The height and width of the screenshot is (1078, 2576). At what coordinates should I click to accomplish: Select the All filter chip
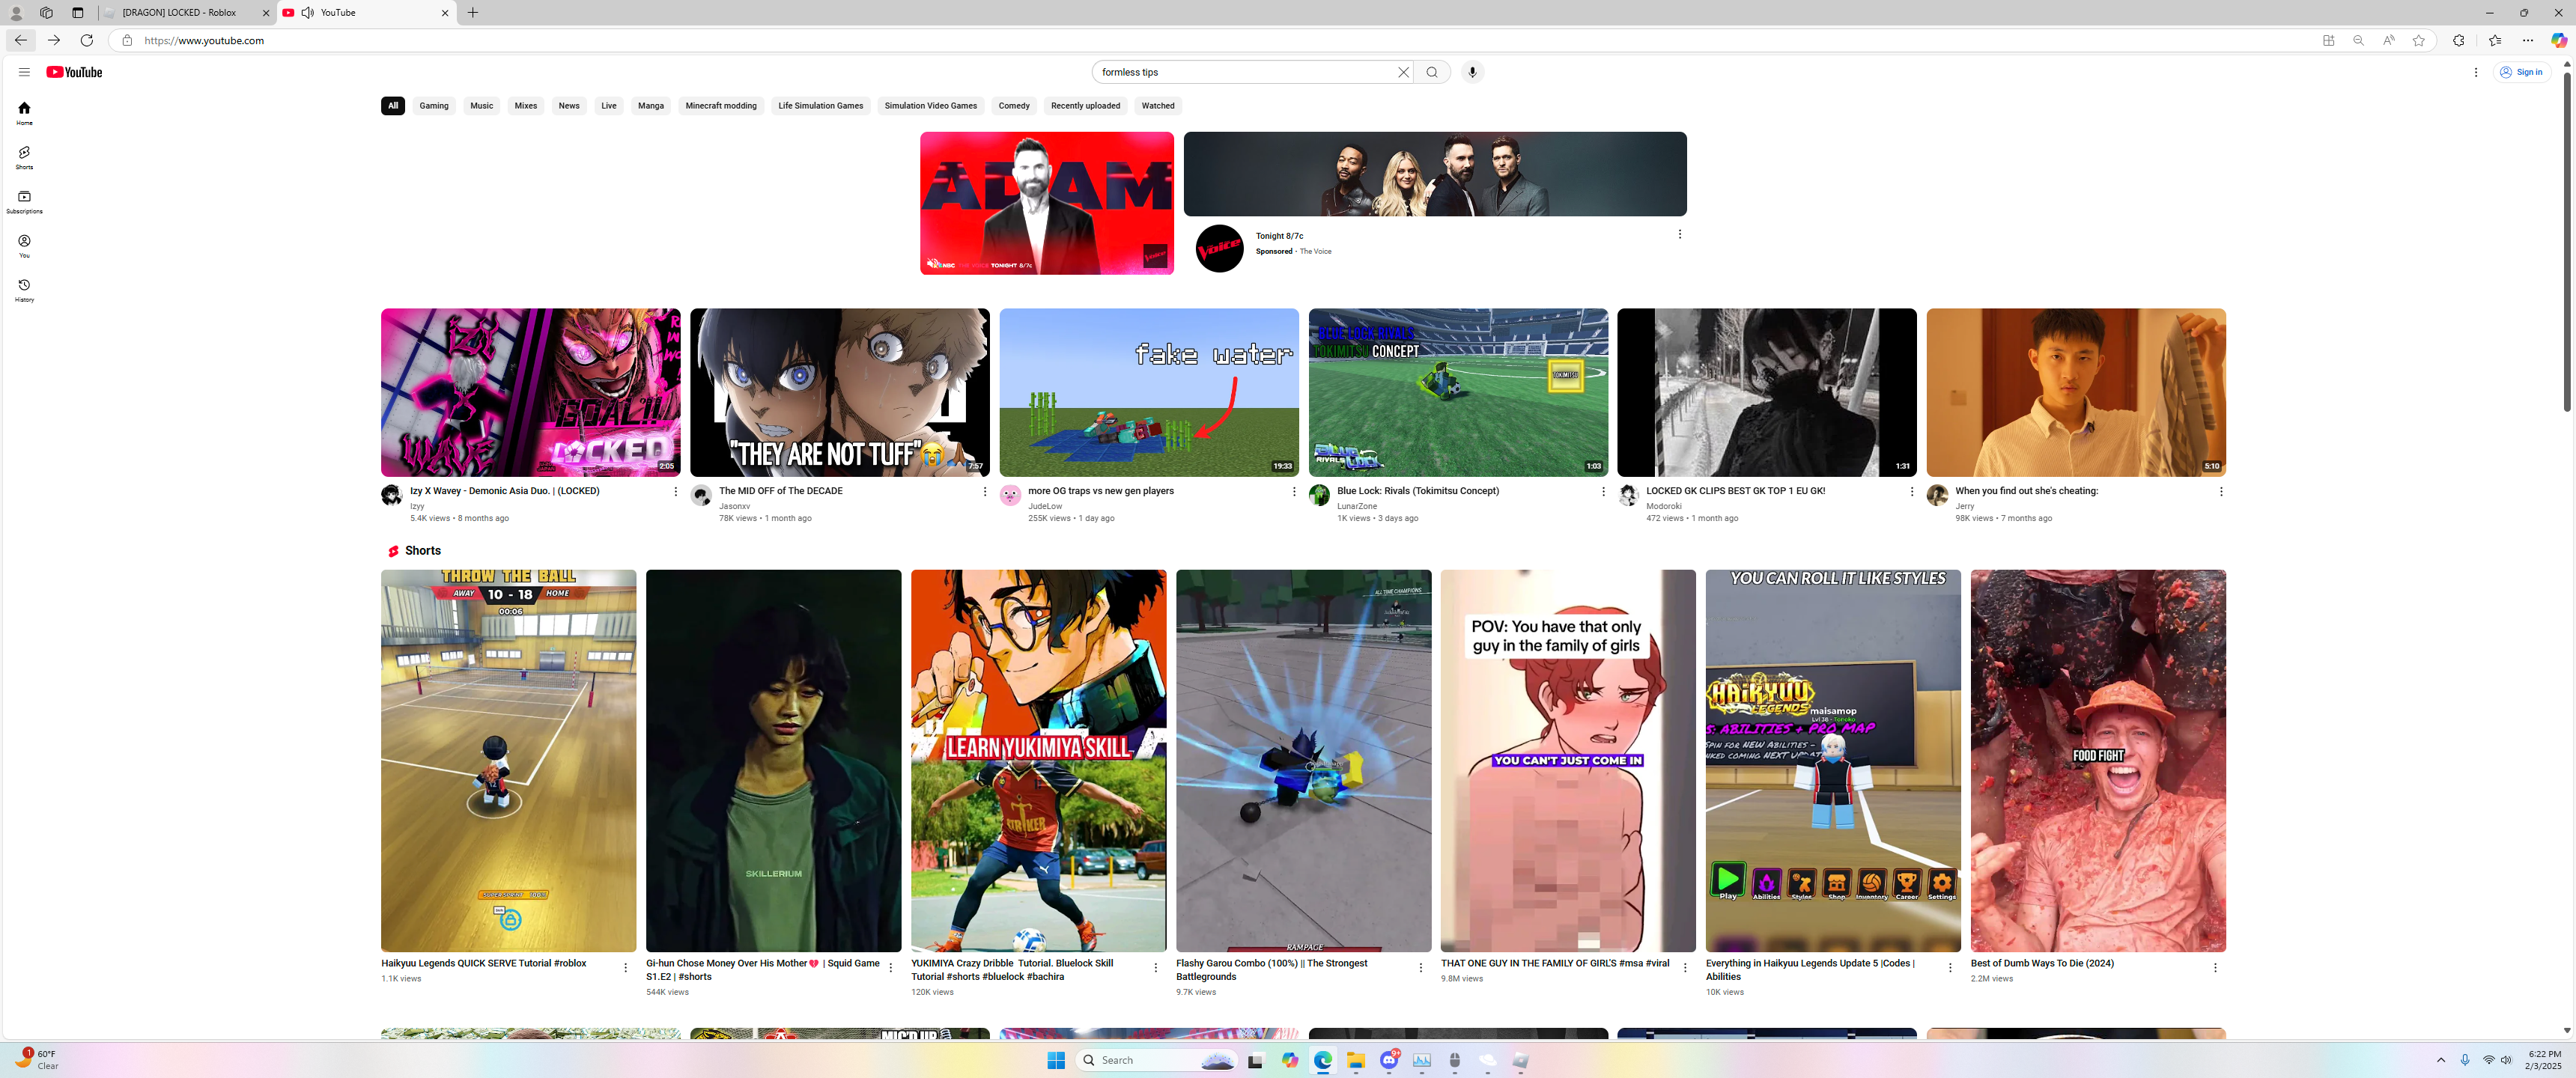[x=393, y=106]
